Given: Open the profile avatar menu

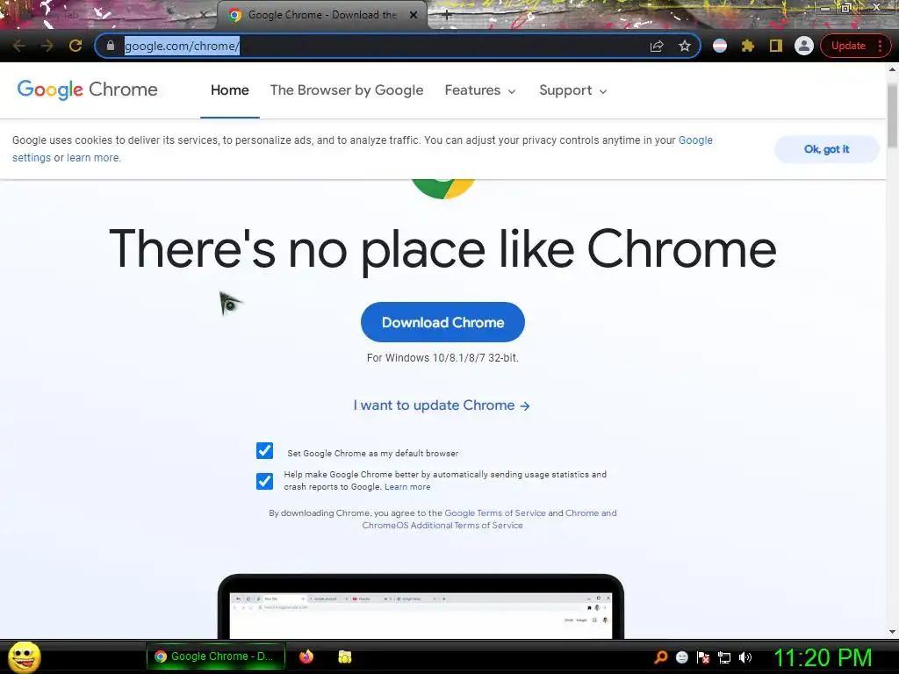Looking at the screenshot, I should pyautogui.click(x=804, y=46).
